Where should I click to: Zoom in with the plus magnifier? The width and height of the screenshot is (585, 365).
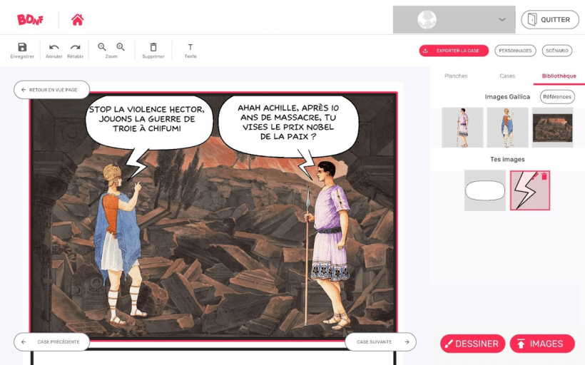[x=121, y=47]
